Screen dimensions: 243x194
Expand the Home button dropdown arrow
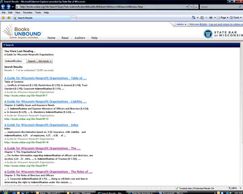(198, 17)
